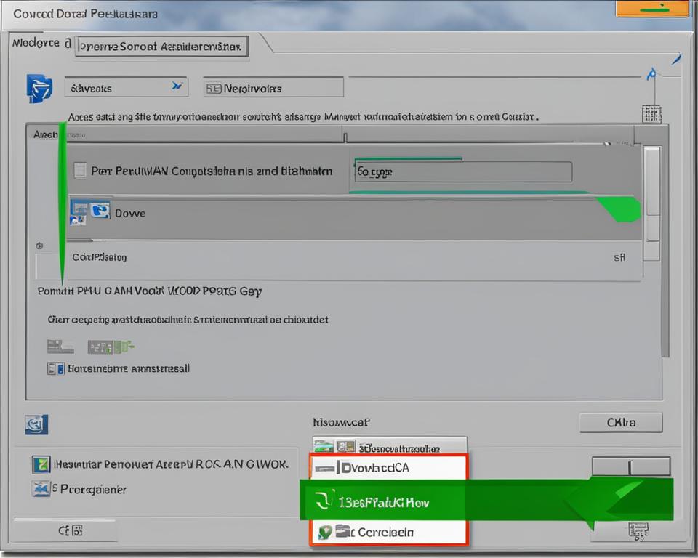Viewport: 698px width, 558px height.
Task: Click the orange button in the title bar
Action: (x=653, y=9)
